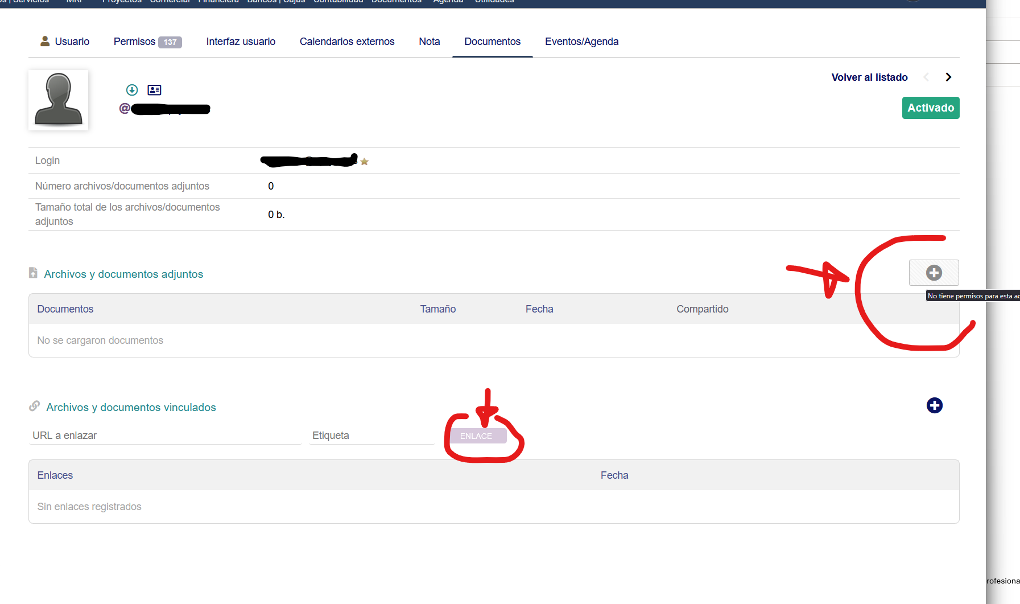This screenshot has height=604, width=1020.
Task: Click the Volver al listado link
Action: click(869, 77)
